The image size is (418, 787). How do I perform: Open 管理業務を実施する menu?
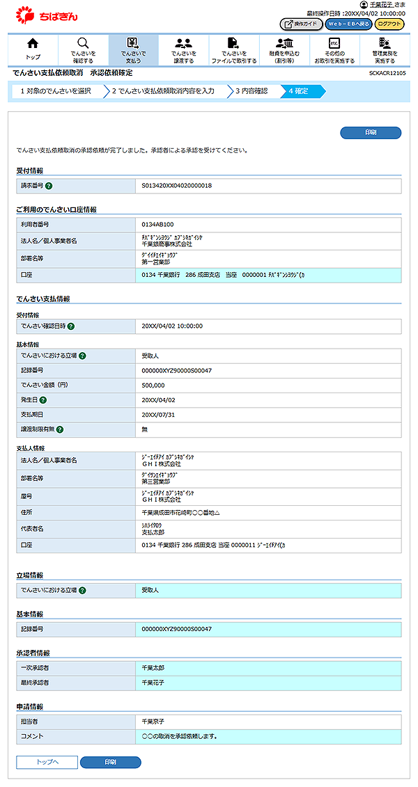click(x=385, y=49)
